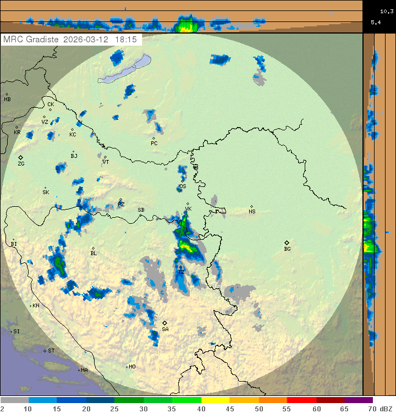Select the KN city marker
Image resolution: width=396 pixels, height=413 pixels.
[30, 306]
